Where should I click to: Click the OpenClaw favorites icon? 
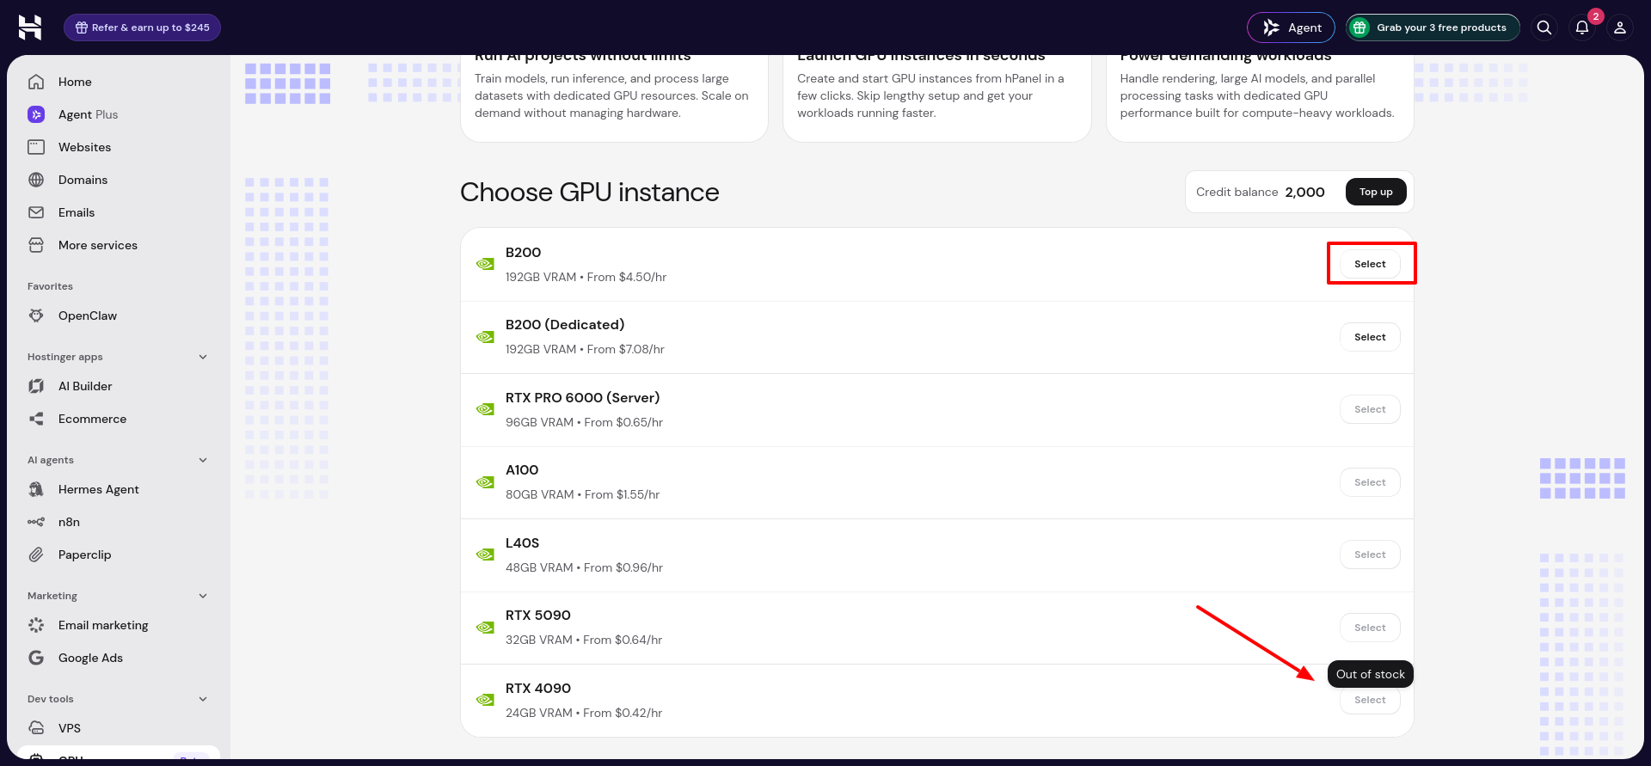(36, 316)
